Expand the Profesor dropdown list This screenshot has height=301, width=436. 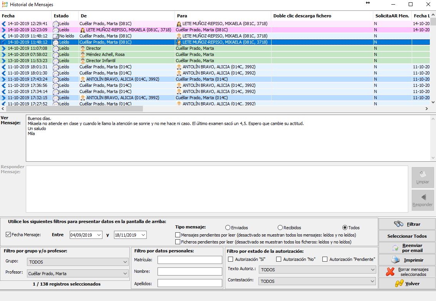pyautogui.click(x=78, y=274)
